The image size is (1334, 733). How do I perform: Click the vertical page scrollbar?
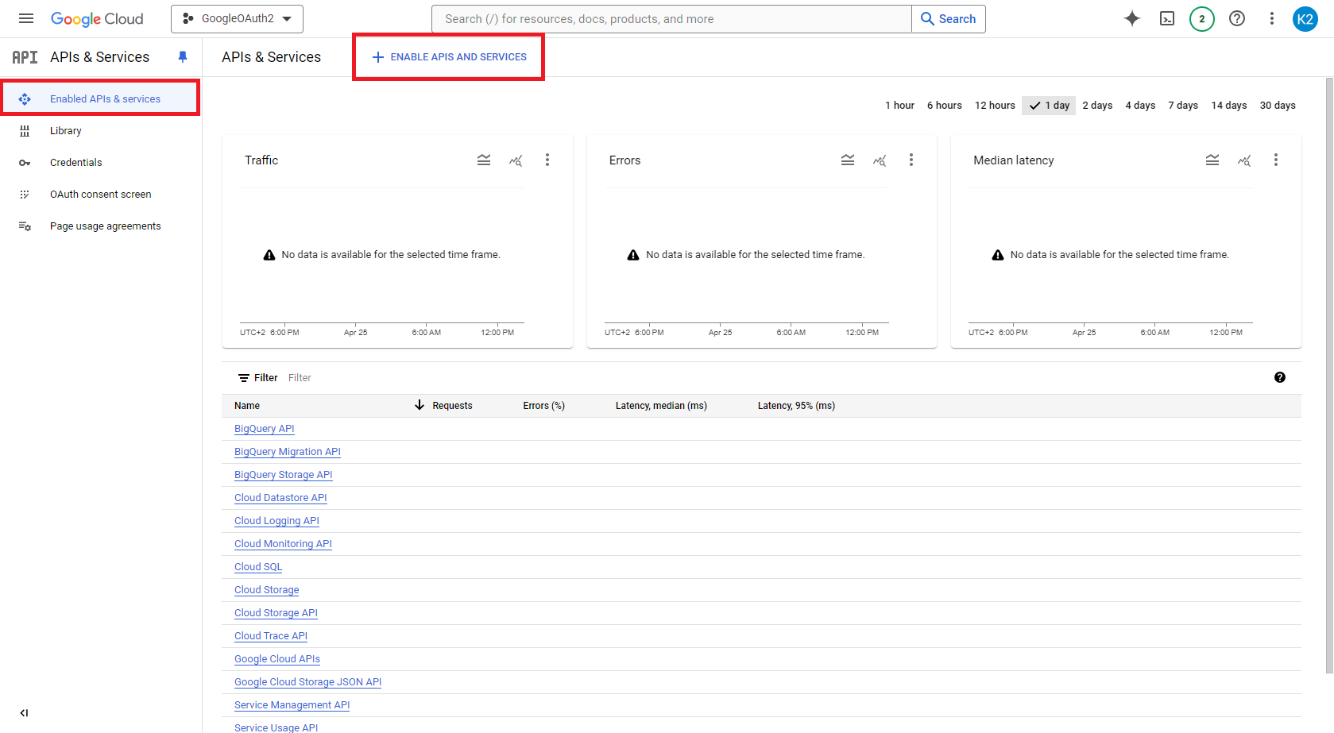tap(1329, 373)
